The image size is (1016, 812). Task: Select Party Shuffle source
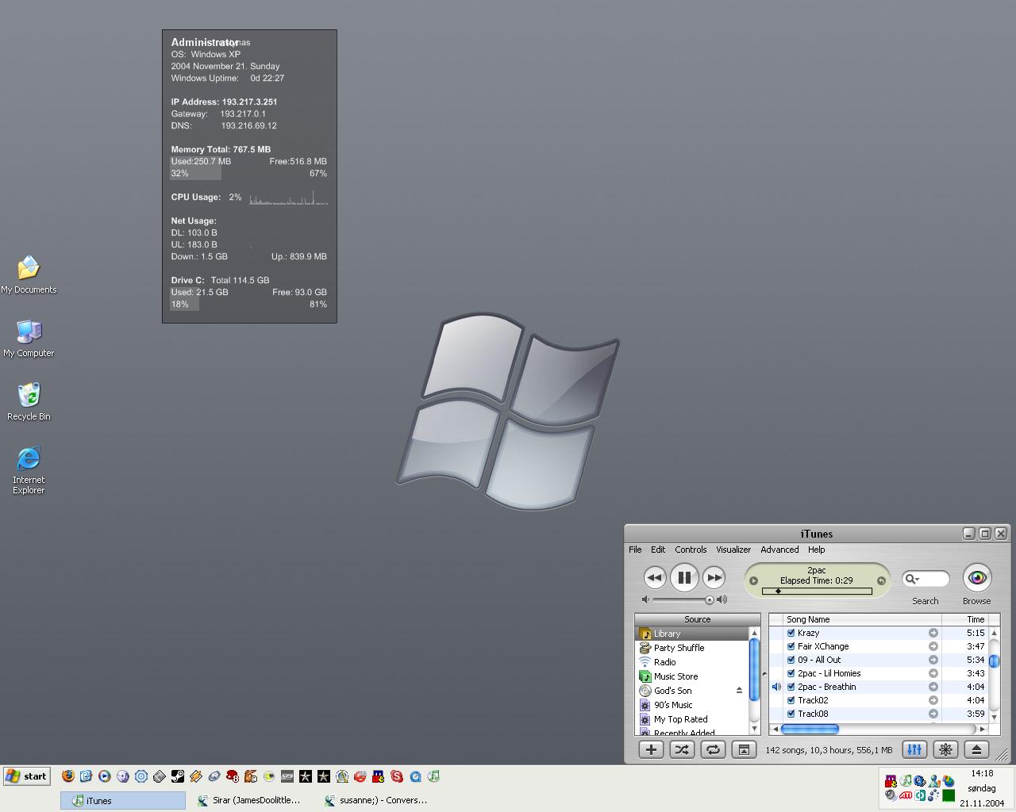point(692,648)
